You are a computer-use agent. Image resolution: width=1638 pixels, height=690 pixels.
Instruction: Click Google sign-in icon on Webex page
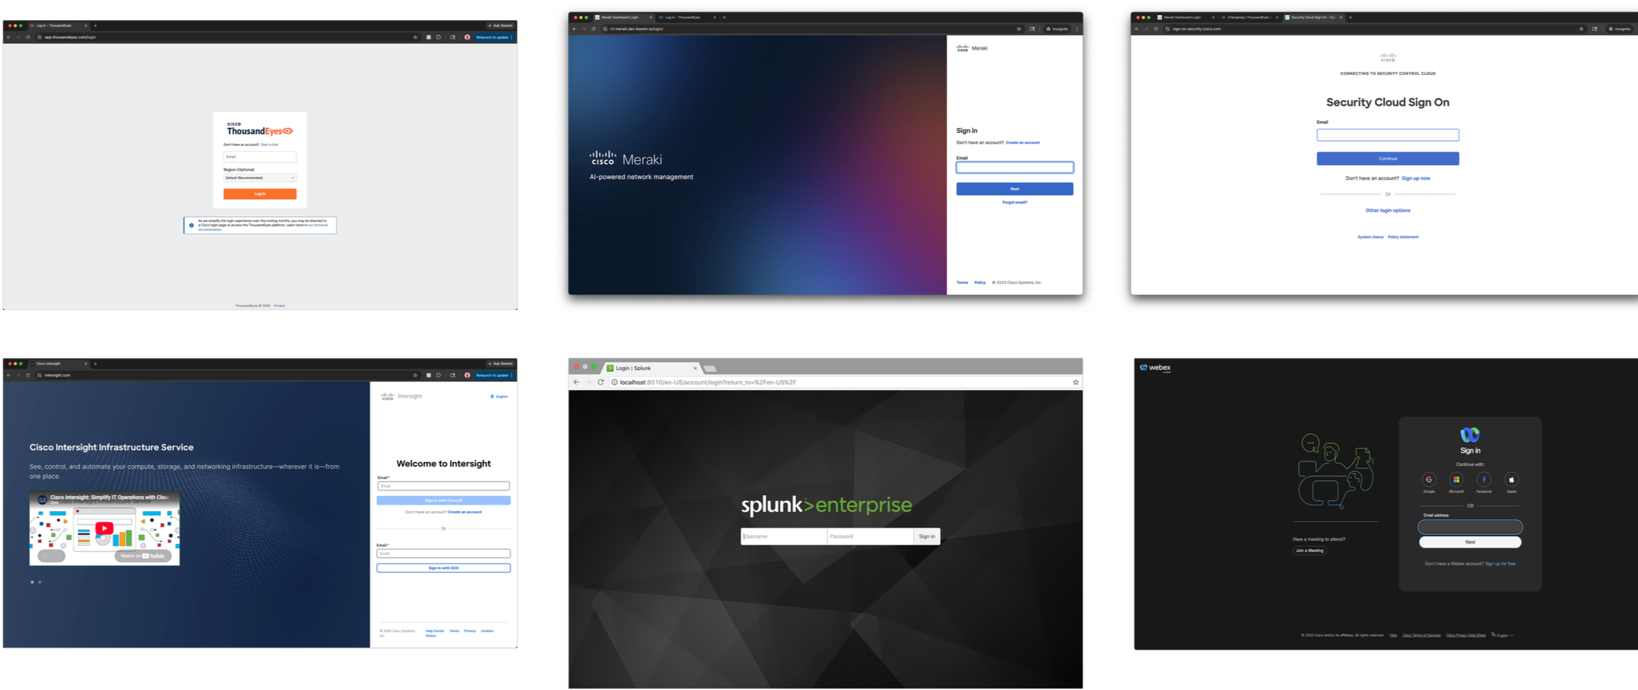tap(1429, 479)
